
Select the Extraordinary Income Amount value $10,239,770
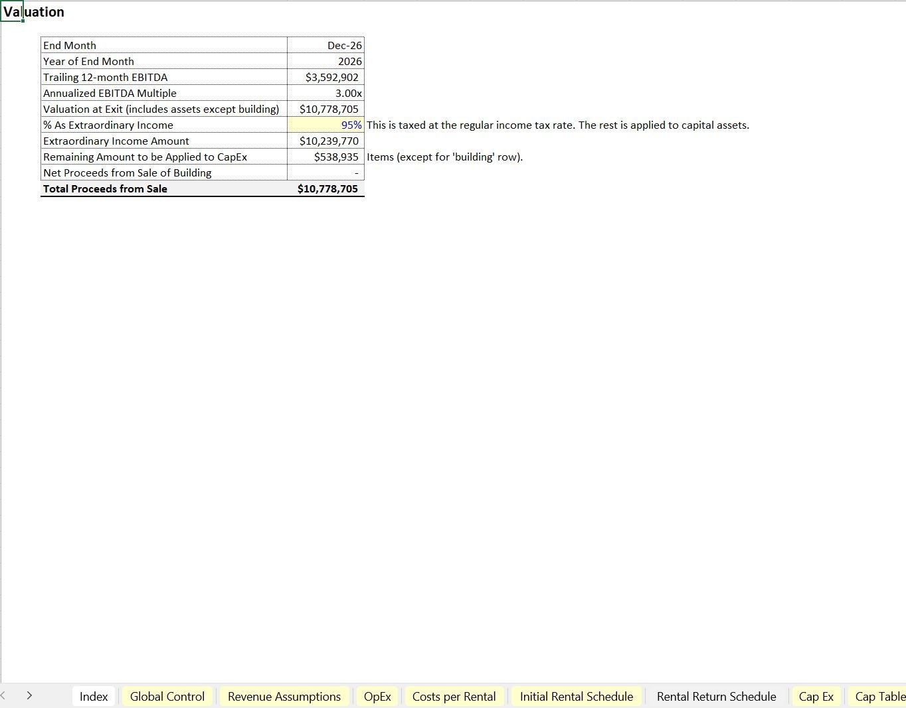coord(326,141)
